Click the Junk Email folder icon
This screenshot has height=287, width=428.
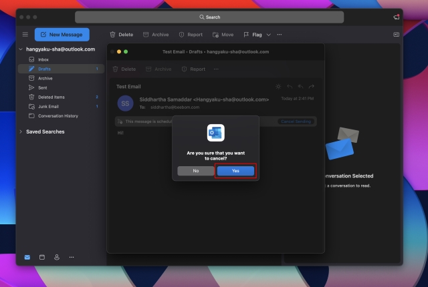coord(31,107)
